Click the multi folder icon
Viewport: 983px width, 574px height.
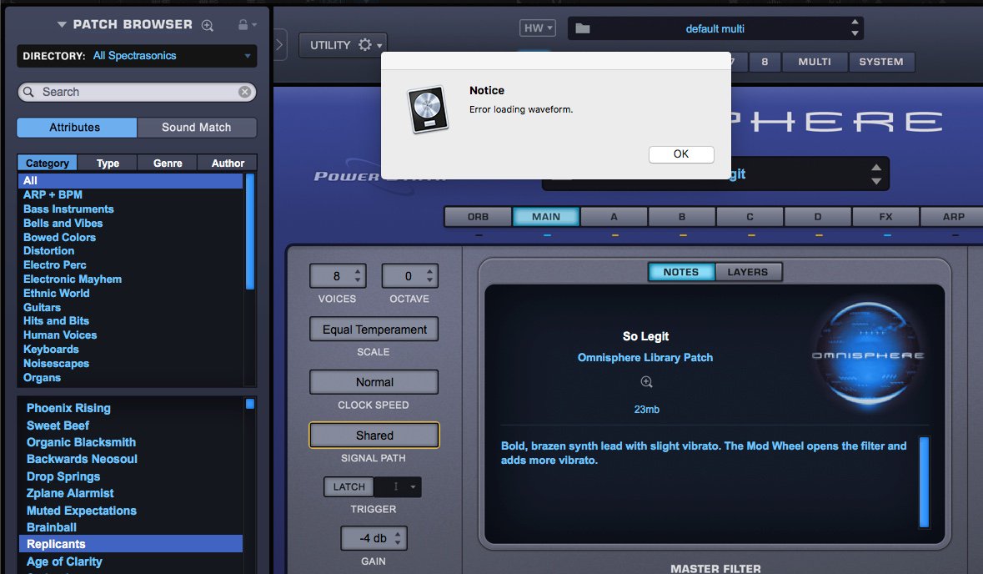pos(583,28)
